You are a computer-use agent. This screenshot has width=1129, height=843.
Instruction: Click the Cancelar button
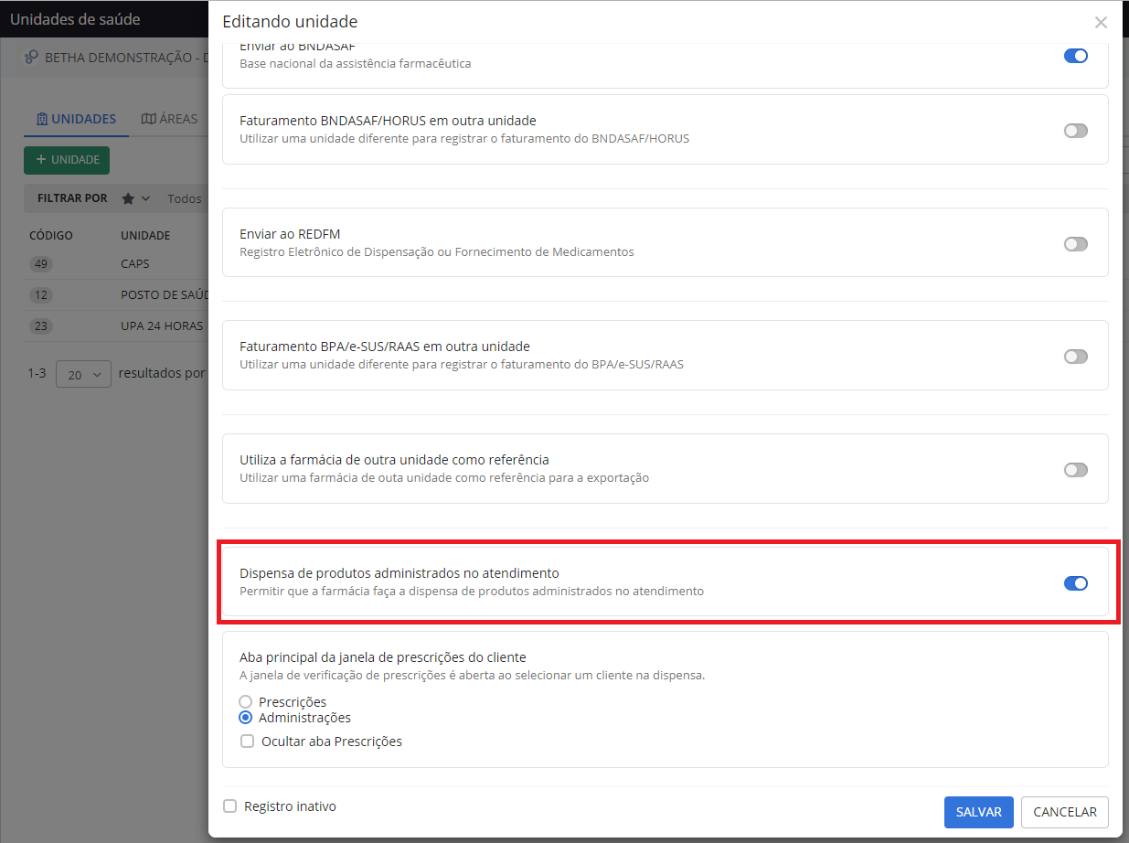(x=1064, y=812)
